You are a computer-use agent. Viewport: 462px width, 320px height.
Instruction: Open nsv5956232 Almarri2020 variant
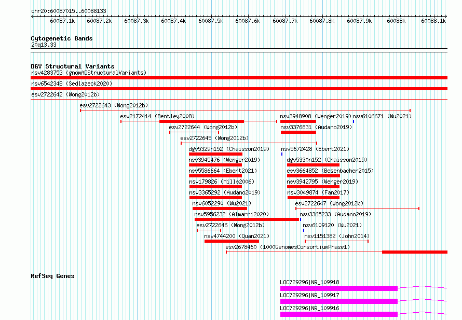coord(232,214)
